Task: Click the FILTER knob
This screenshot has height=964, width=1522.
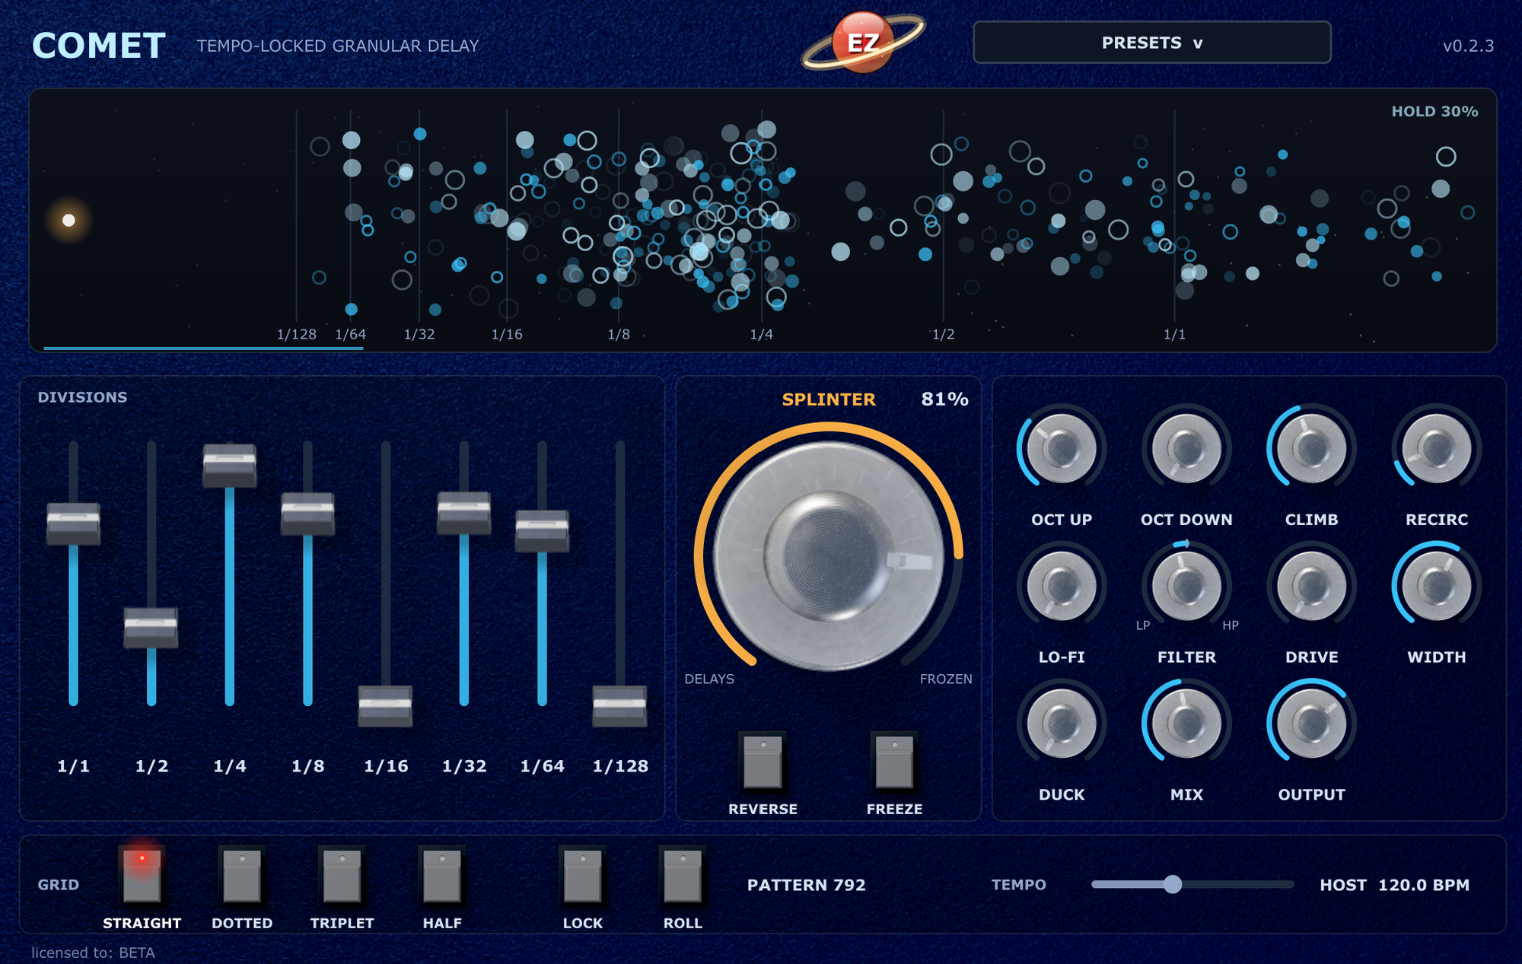Action: [x=1186, y=587]
